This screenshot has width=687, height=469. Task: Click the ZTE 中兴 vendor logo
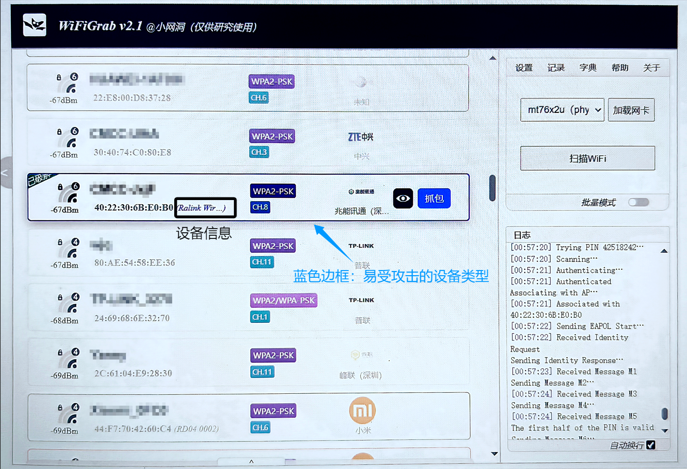(x=361, y=137)
